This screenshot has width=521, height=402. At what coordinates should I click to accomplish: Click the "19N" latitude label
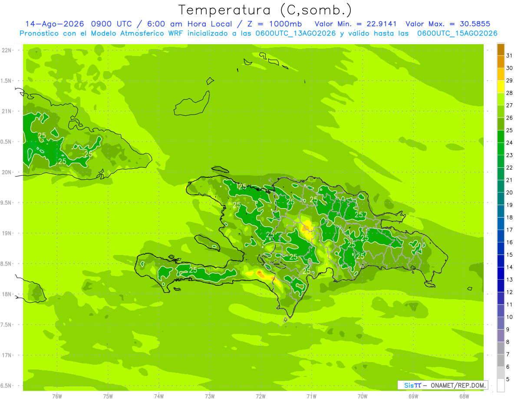tap(7, 233)
